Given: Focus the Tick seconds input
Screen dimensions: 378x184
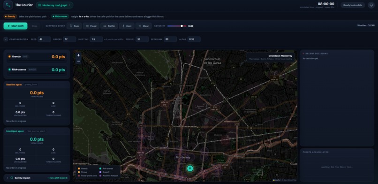Looking at the screenshot, I should (x=142, y=39).
